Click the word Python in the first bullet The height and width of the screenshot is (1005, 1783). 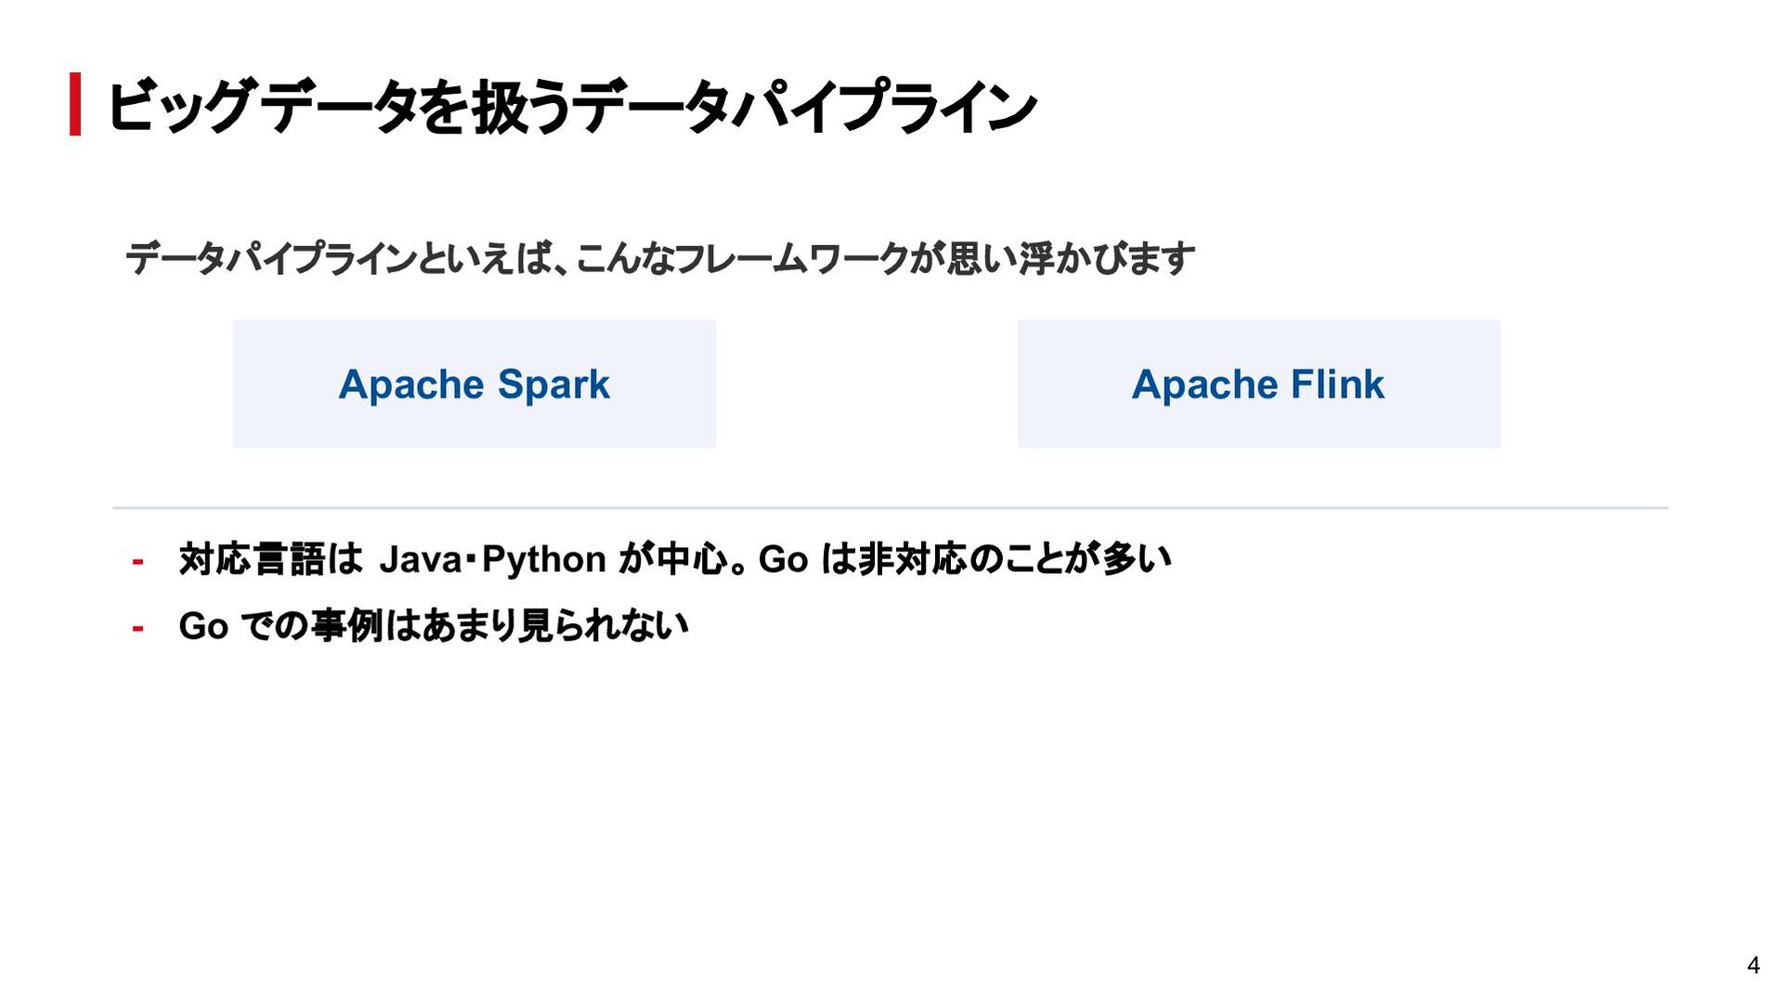(543, 560)
